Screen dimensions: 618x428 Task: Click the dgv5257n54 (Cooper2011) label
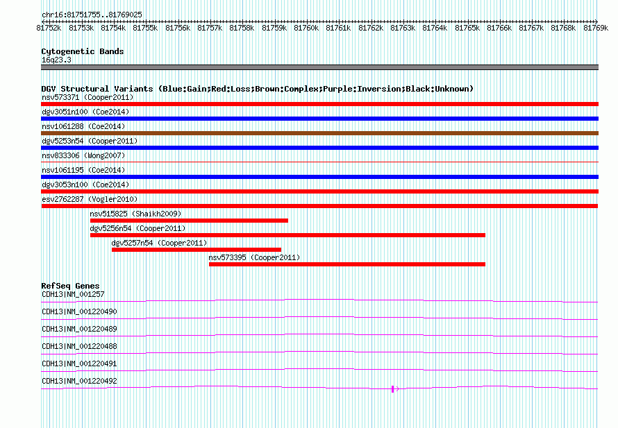[159, 243]
